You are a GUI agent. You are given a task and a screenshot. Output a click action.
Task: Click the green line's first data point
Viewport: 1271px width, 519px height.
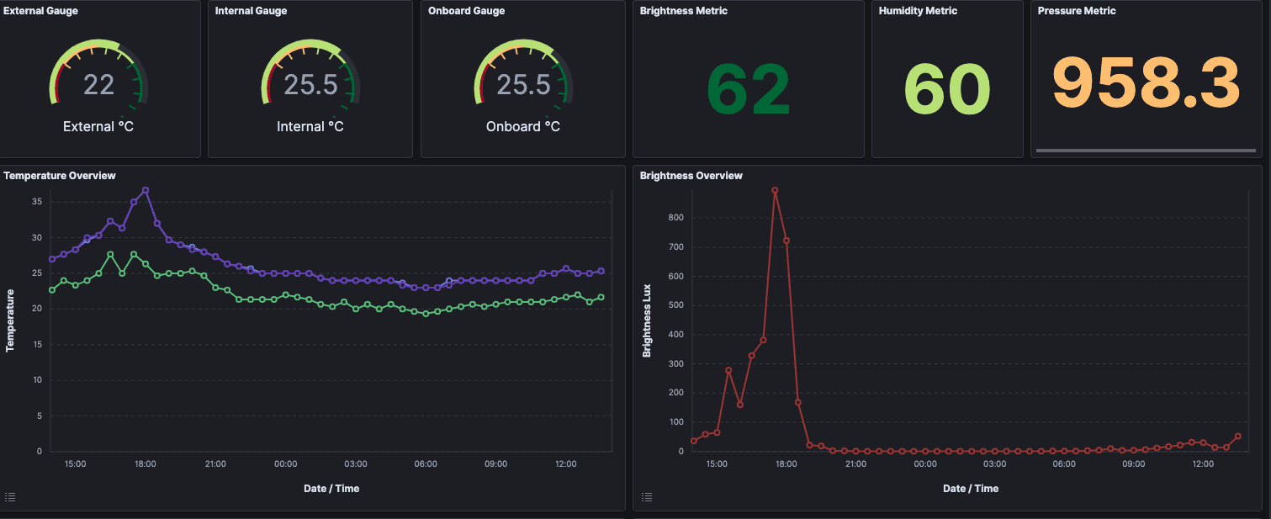(52, 290)
